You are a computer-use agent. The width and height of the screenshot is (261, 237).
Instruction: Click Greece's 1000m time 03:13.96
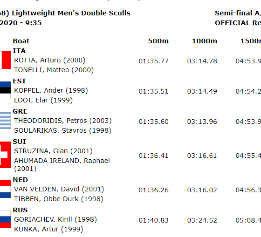pyautogui.click(x=202, y=122)
